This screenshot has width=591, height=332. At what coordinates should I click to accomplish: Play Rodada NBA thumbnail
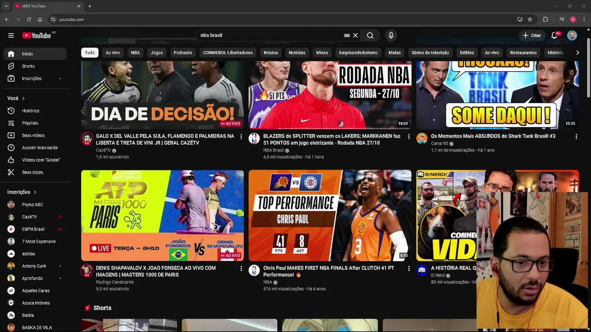click(x=330, y=95)
